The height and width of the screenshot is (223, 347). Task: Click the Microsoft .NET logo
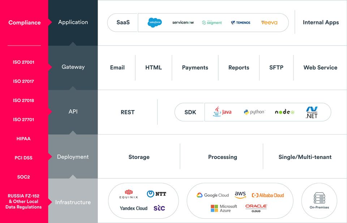coord(311,112)
